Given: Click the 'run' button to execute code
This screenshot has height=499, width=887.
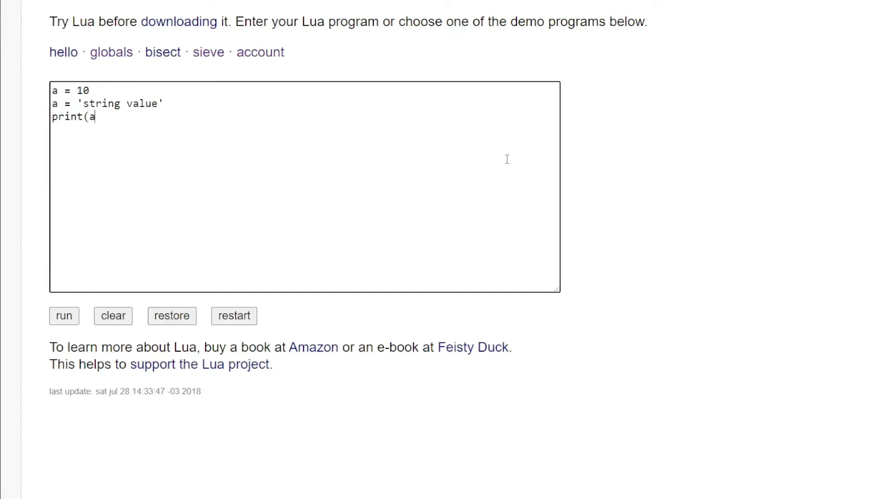Looking at the screenshot, I should (64, 316).
